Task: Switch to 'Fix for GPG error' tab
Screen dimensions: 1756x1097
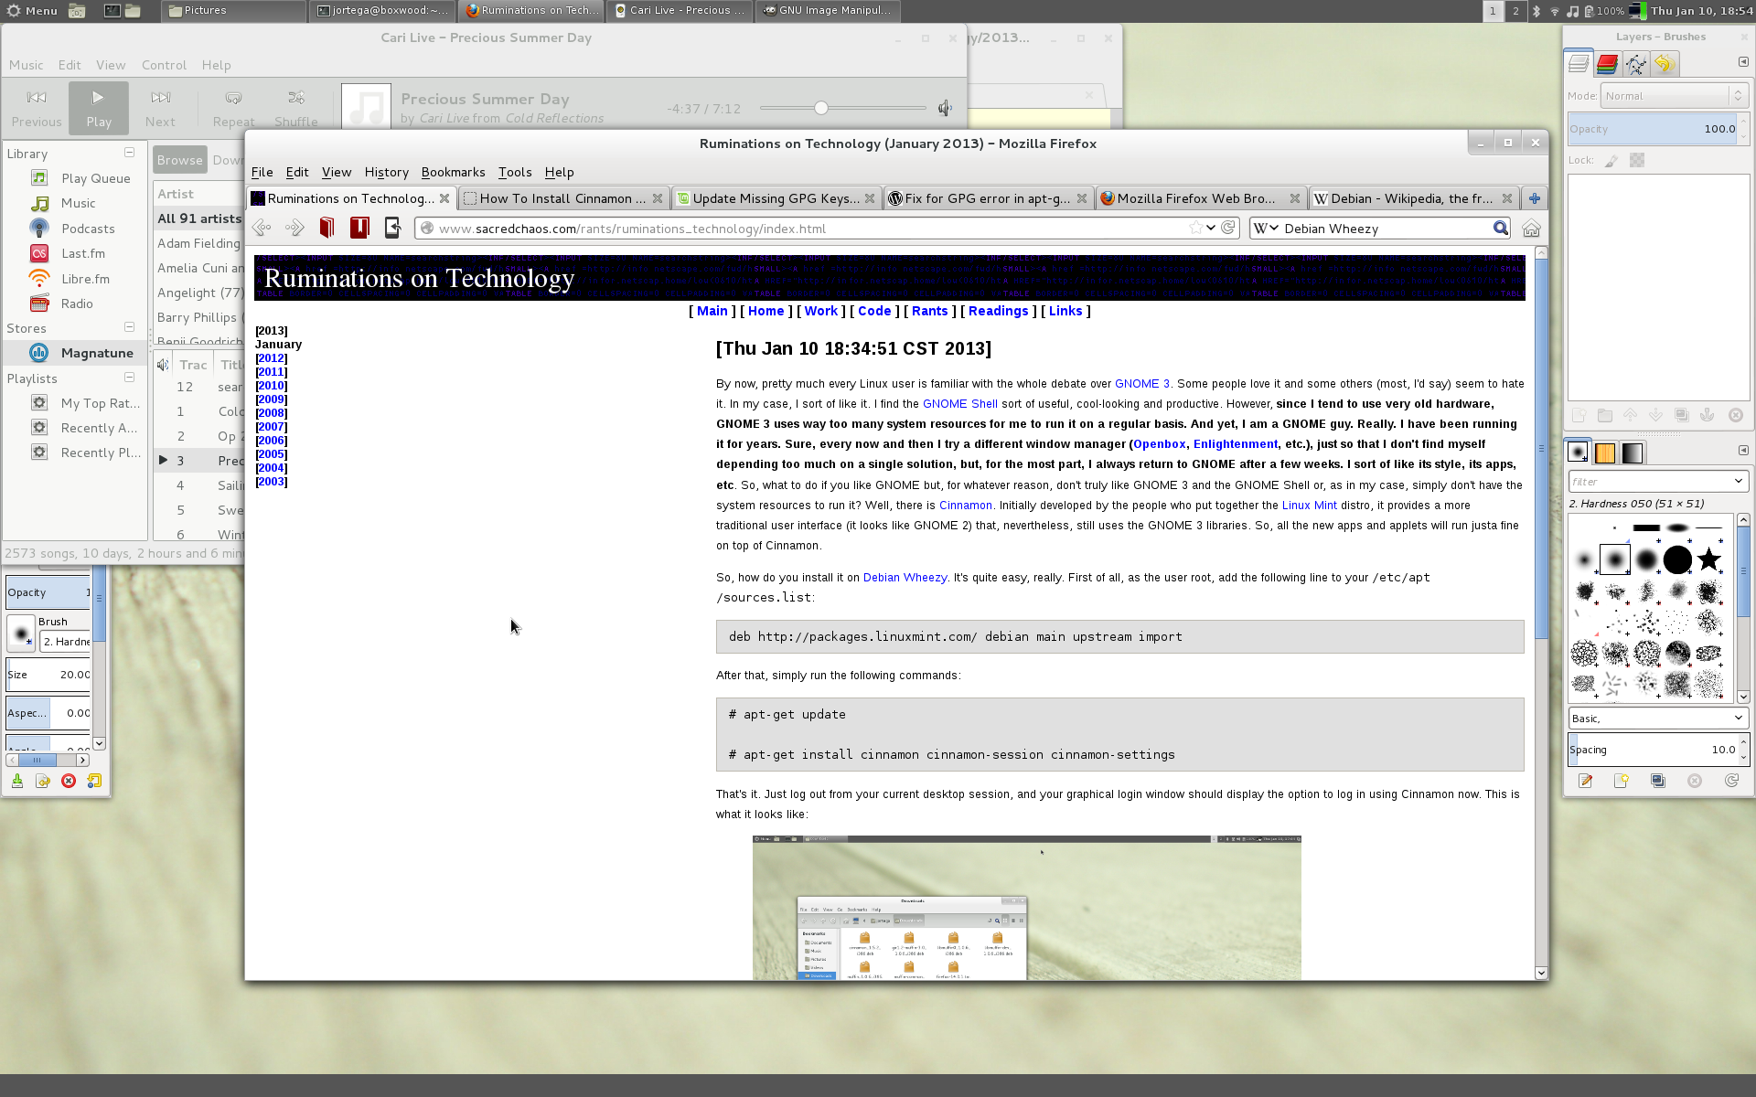Action: 989,198
